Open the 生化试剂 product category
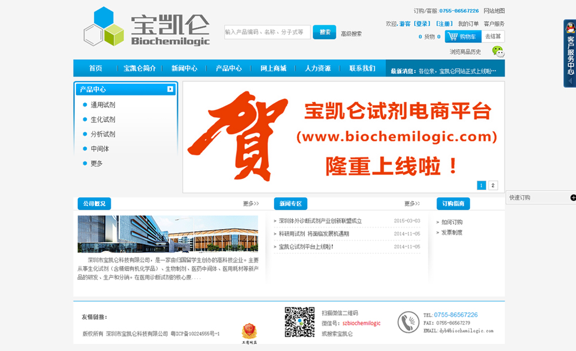The image size is (576, 351). coord(103,120)
